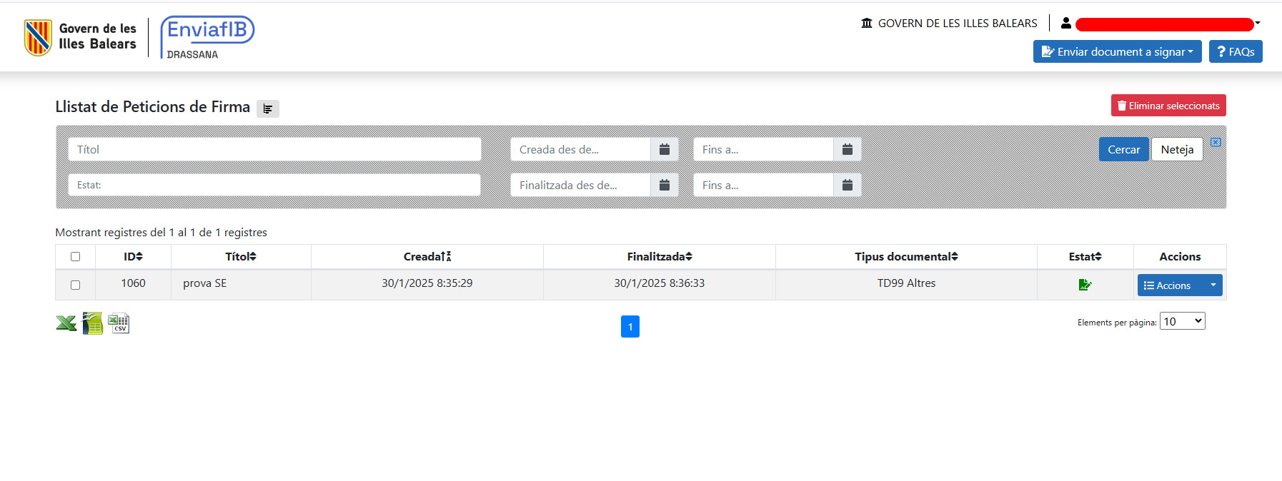Sort table by Creada column
This screenshot has width=1282, height=481.
point(427,256)
